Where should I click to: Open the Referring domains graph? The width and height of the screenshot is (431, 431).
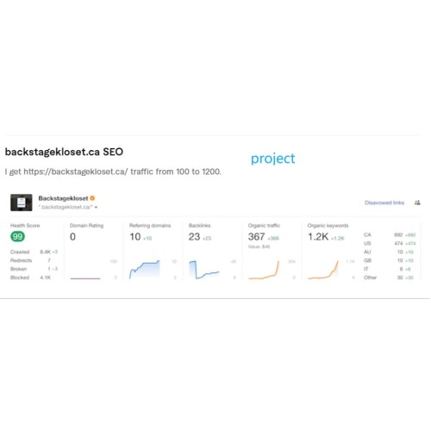tap(145, 269)
